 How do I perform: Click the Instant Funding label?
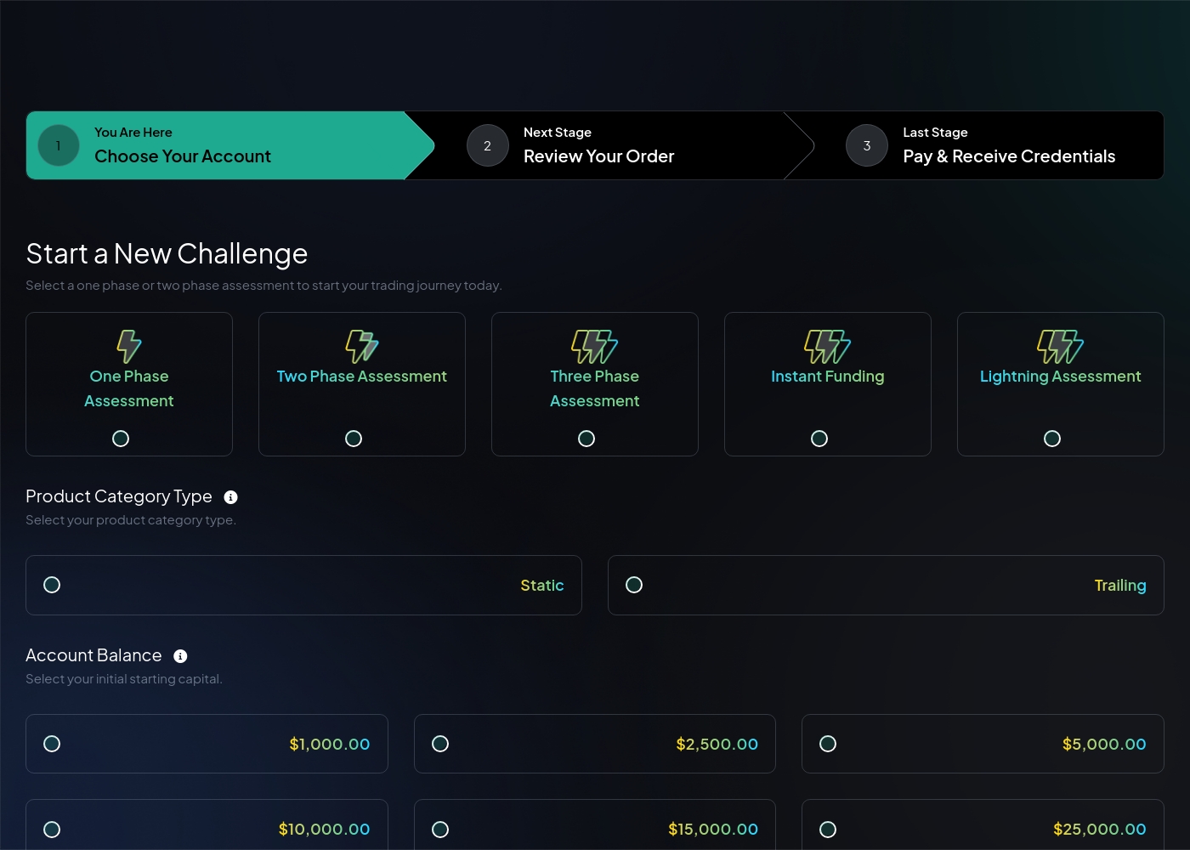click(x=828, y=377)
